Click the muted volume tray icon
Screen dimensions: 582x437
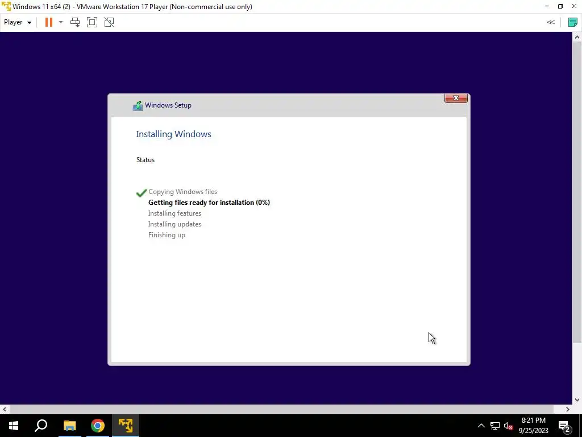point(508,426)
